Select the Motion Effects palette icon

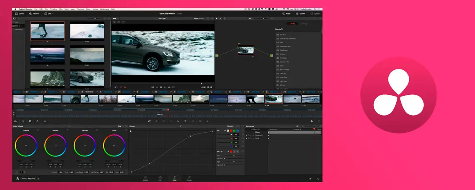tap(45, 121)
